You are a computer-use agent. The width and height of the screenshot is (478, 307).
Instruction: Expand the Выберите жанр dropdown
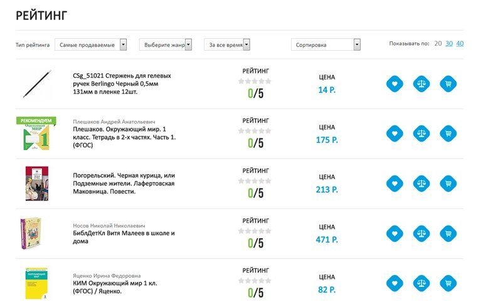[x=165, y=44]
